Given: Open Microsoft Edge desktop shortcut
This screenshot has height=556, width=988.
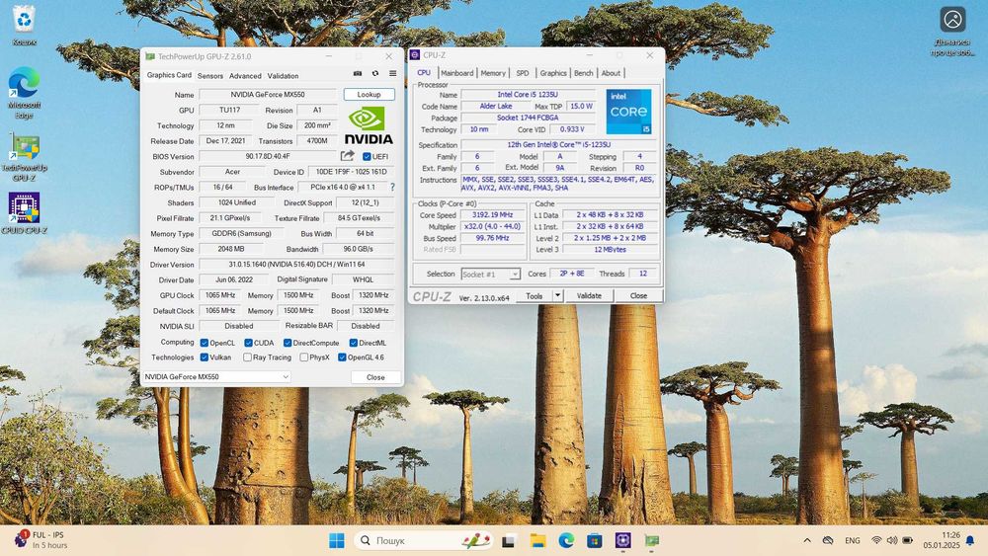Looking at the screenshot, I should tap(24, 93).
